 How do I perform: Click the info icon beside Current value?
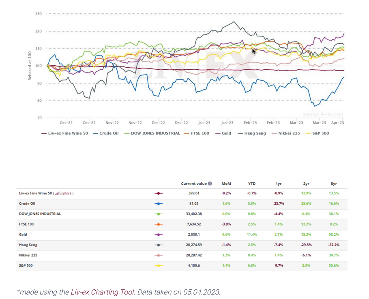(210, 184)
